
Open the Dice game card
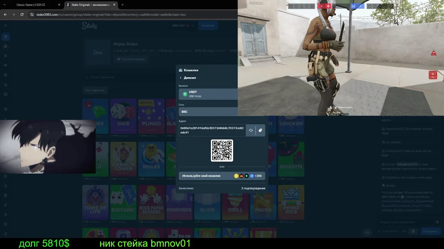pos(123,116)
